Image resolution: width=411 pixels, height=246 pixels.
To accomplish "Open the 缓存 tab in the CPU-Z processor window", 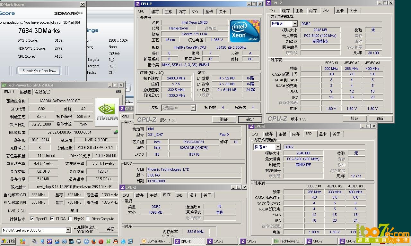I will click(x=155, y=12).
